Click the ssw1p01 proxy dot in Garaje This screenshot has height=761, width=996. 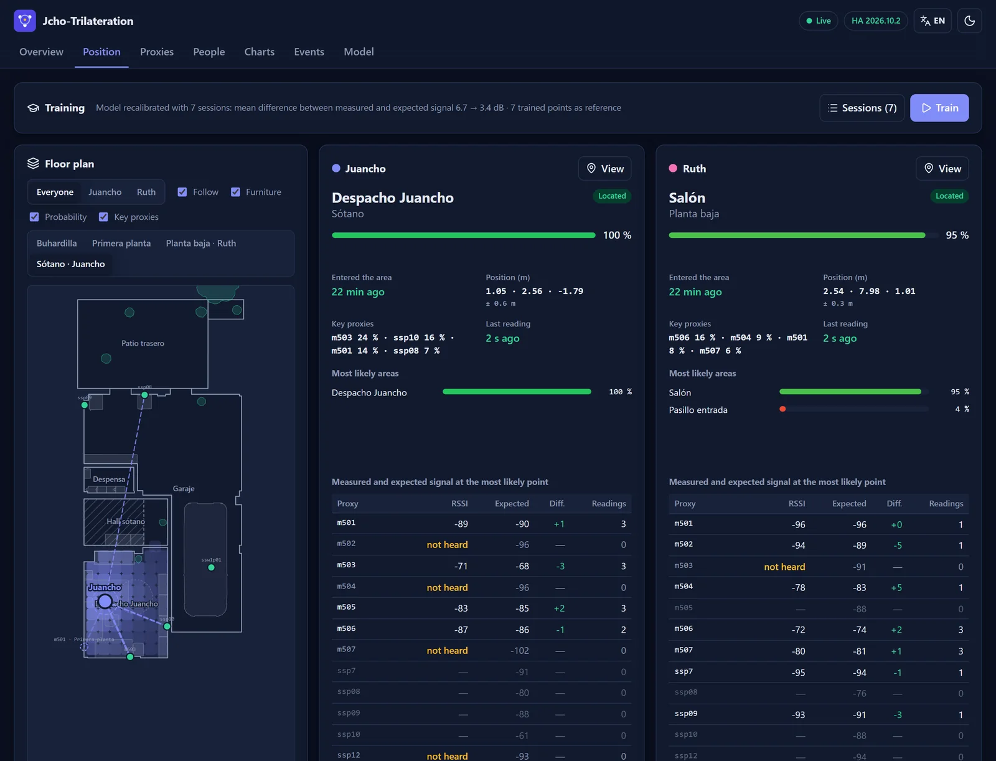tap(211, 567)
